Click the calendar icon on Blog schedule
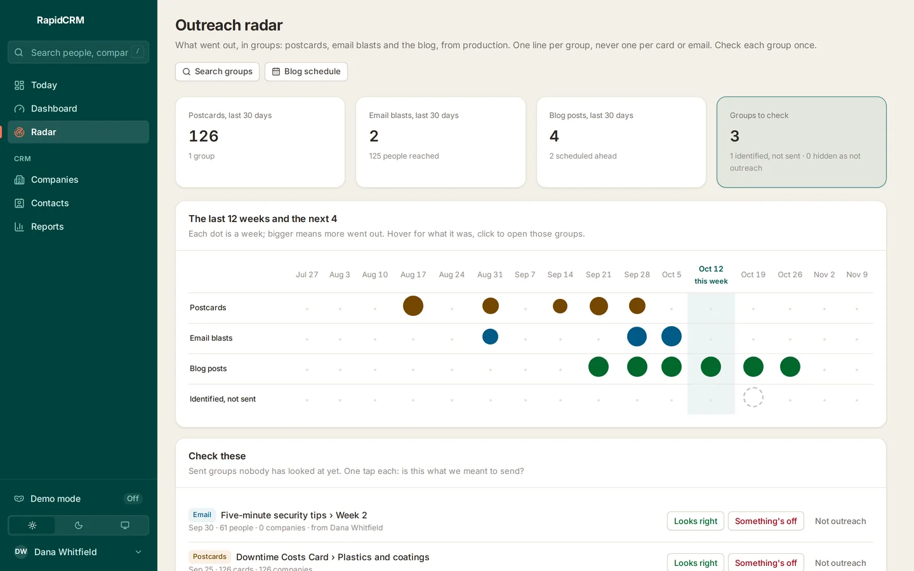Viewport: 914px width, 571px height. coord(276,72)
